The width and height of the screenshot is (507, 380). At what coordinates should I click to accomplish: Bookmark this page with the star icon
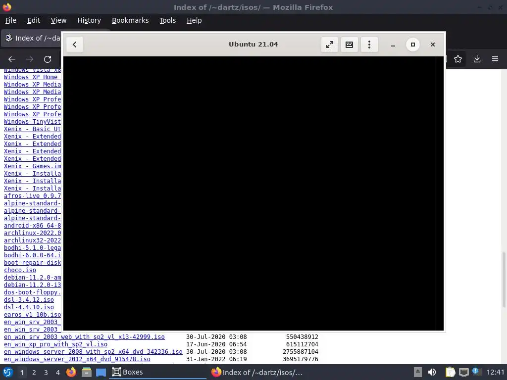458,59
